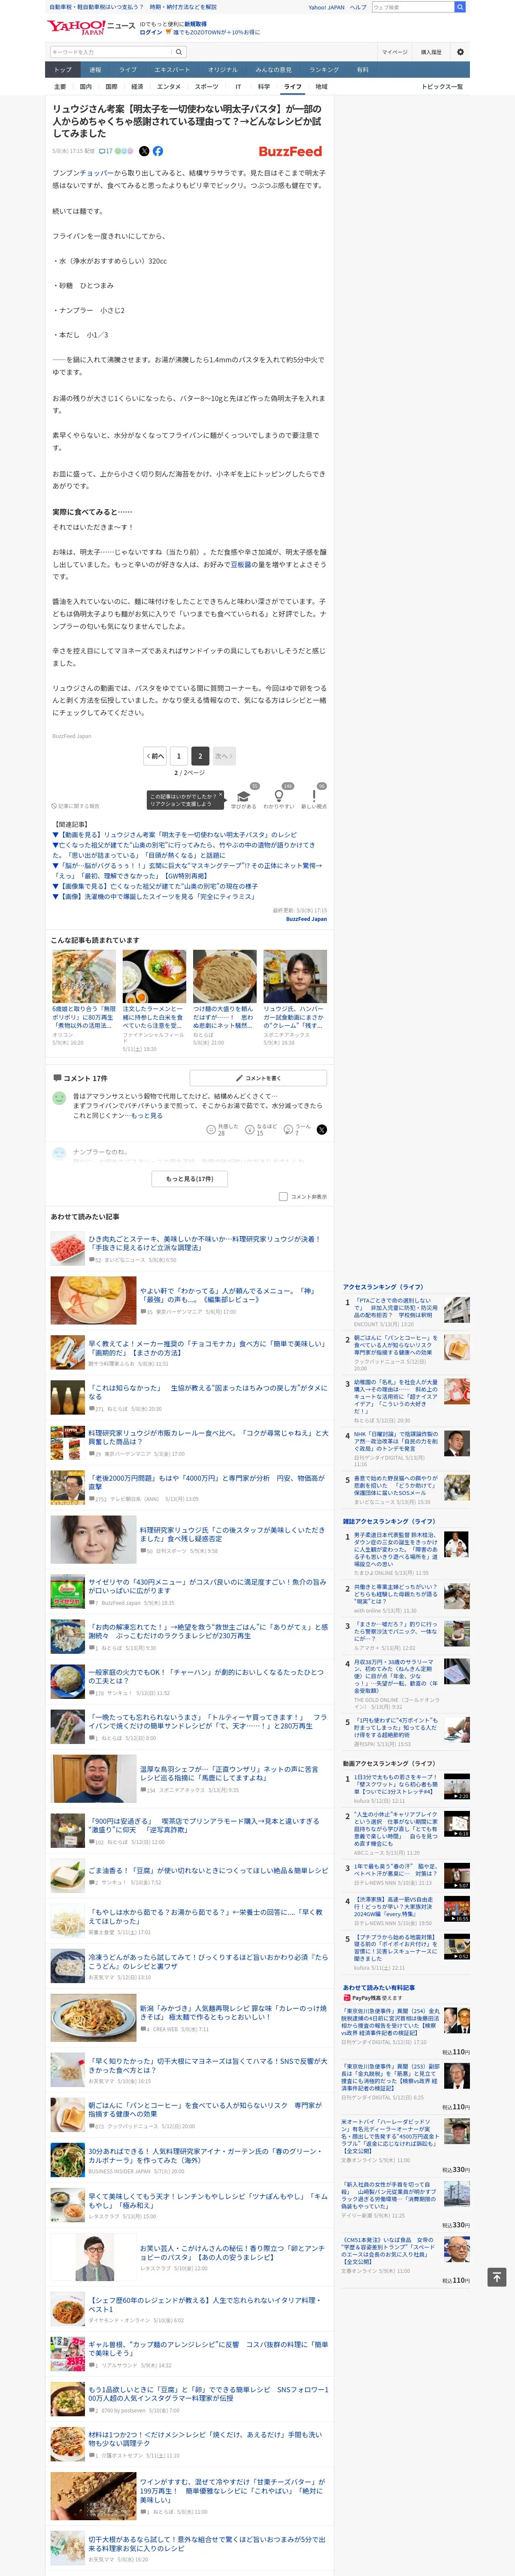Image resolution: width=515 pixels, height=2576 pixels.
Task: Select 経済 category in sub navigation
Action: tap(137, 87)
